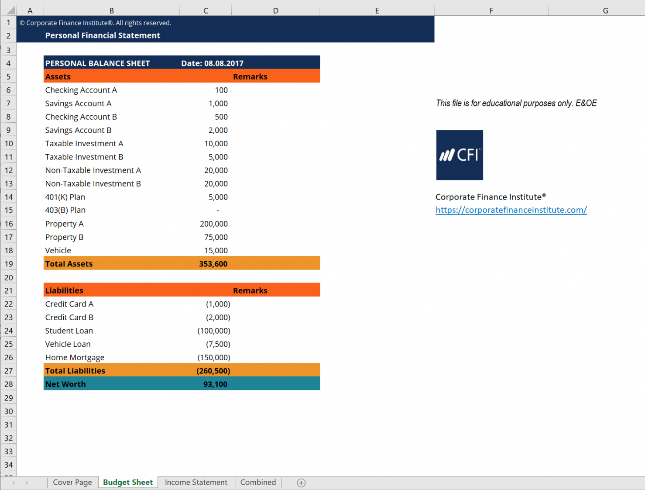The width and height of the screenshot is (645, 490).
Task: Open the Cover Page sheet tab
Action: point(72,483)
